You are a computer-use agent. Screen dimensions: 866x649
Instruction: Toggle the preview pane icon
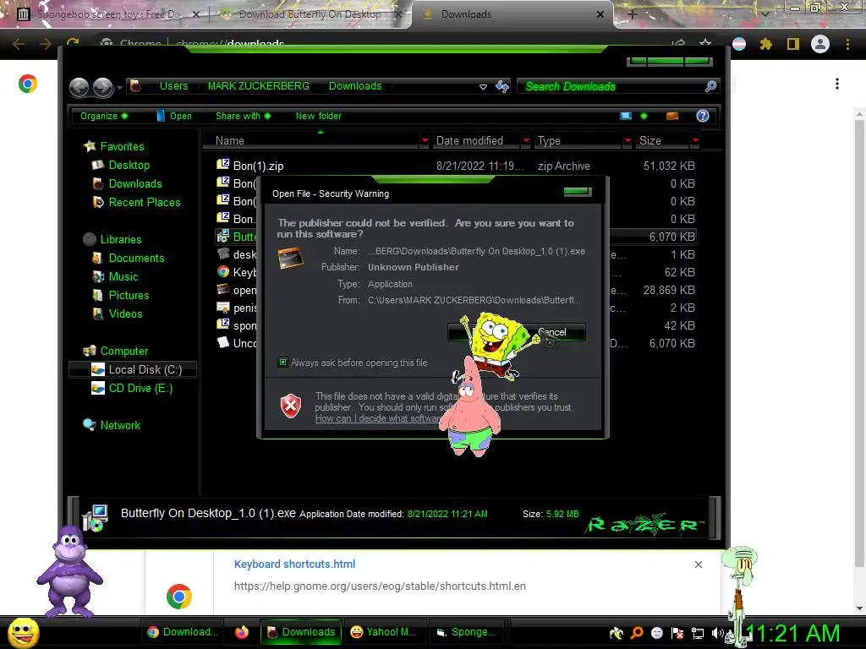click(x=672, y=116)
